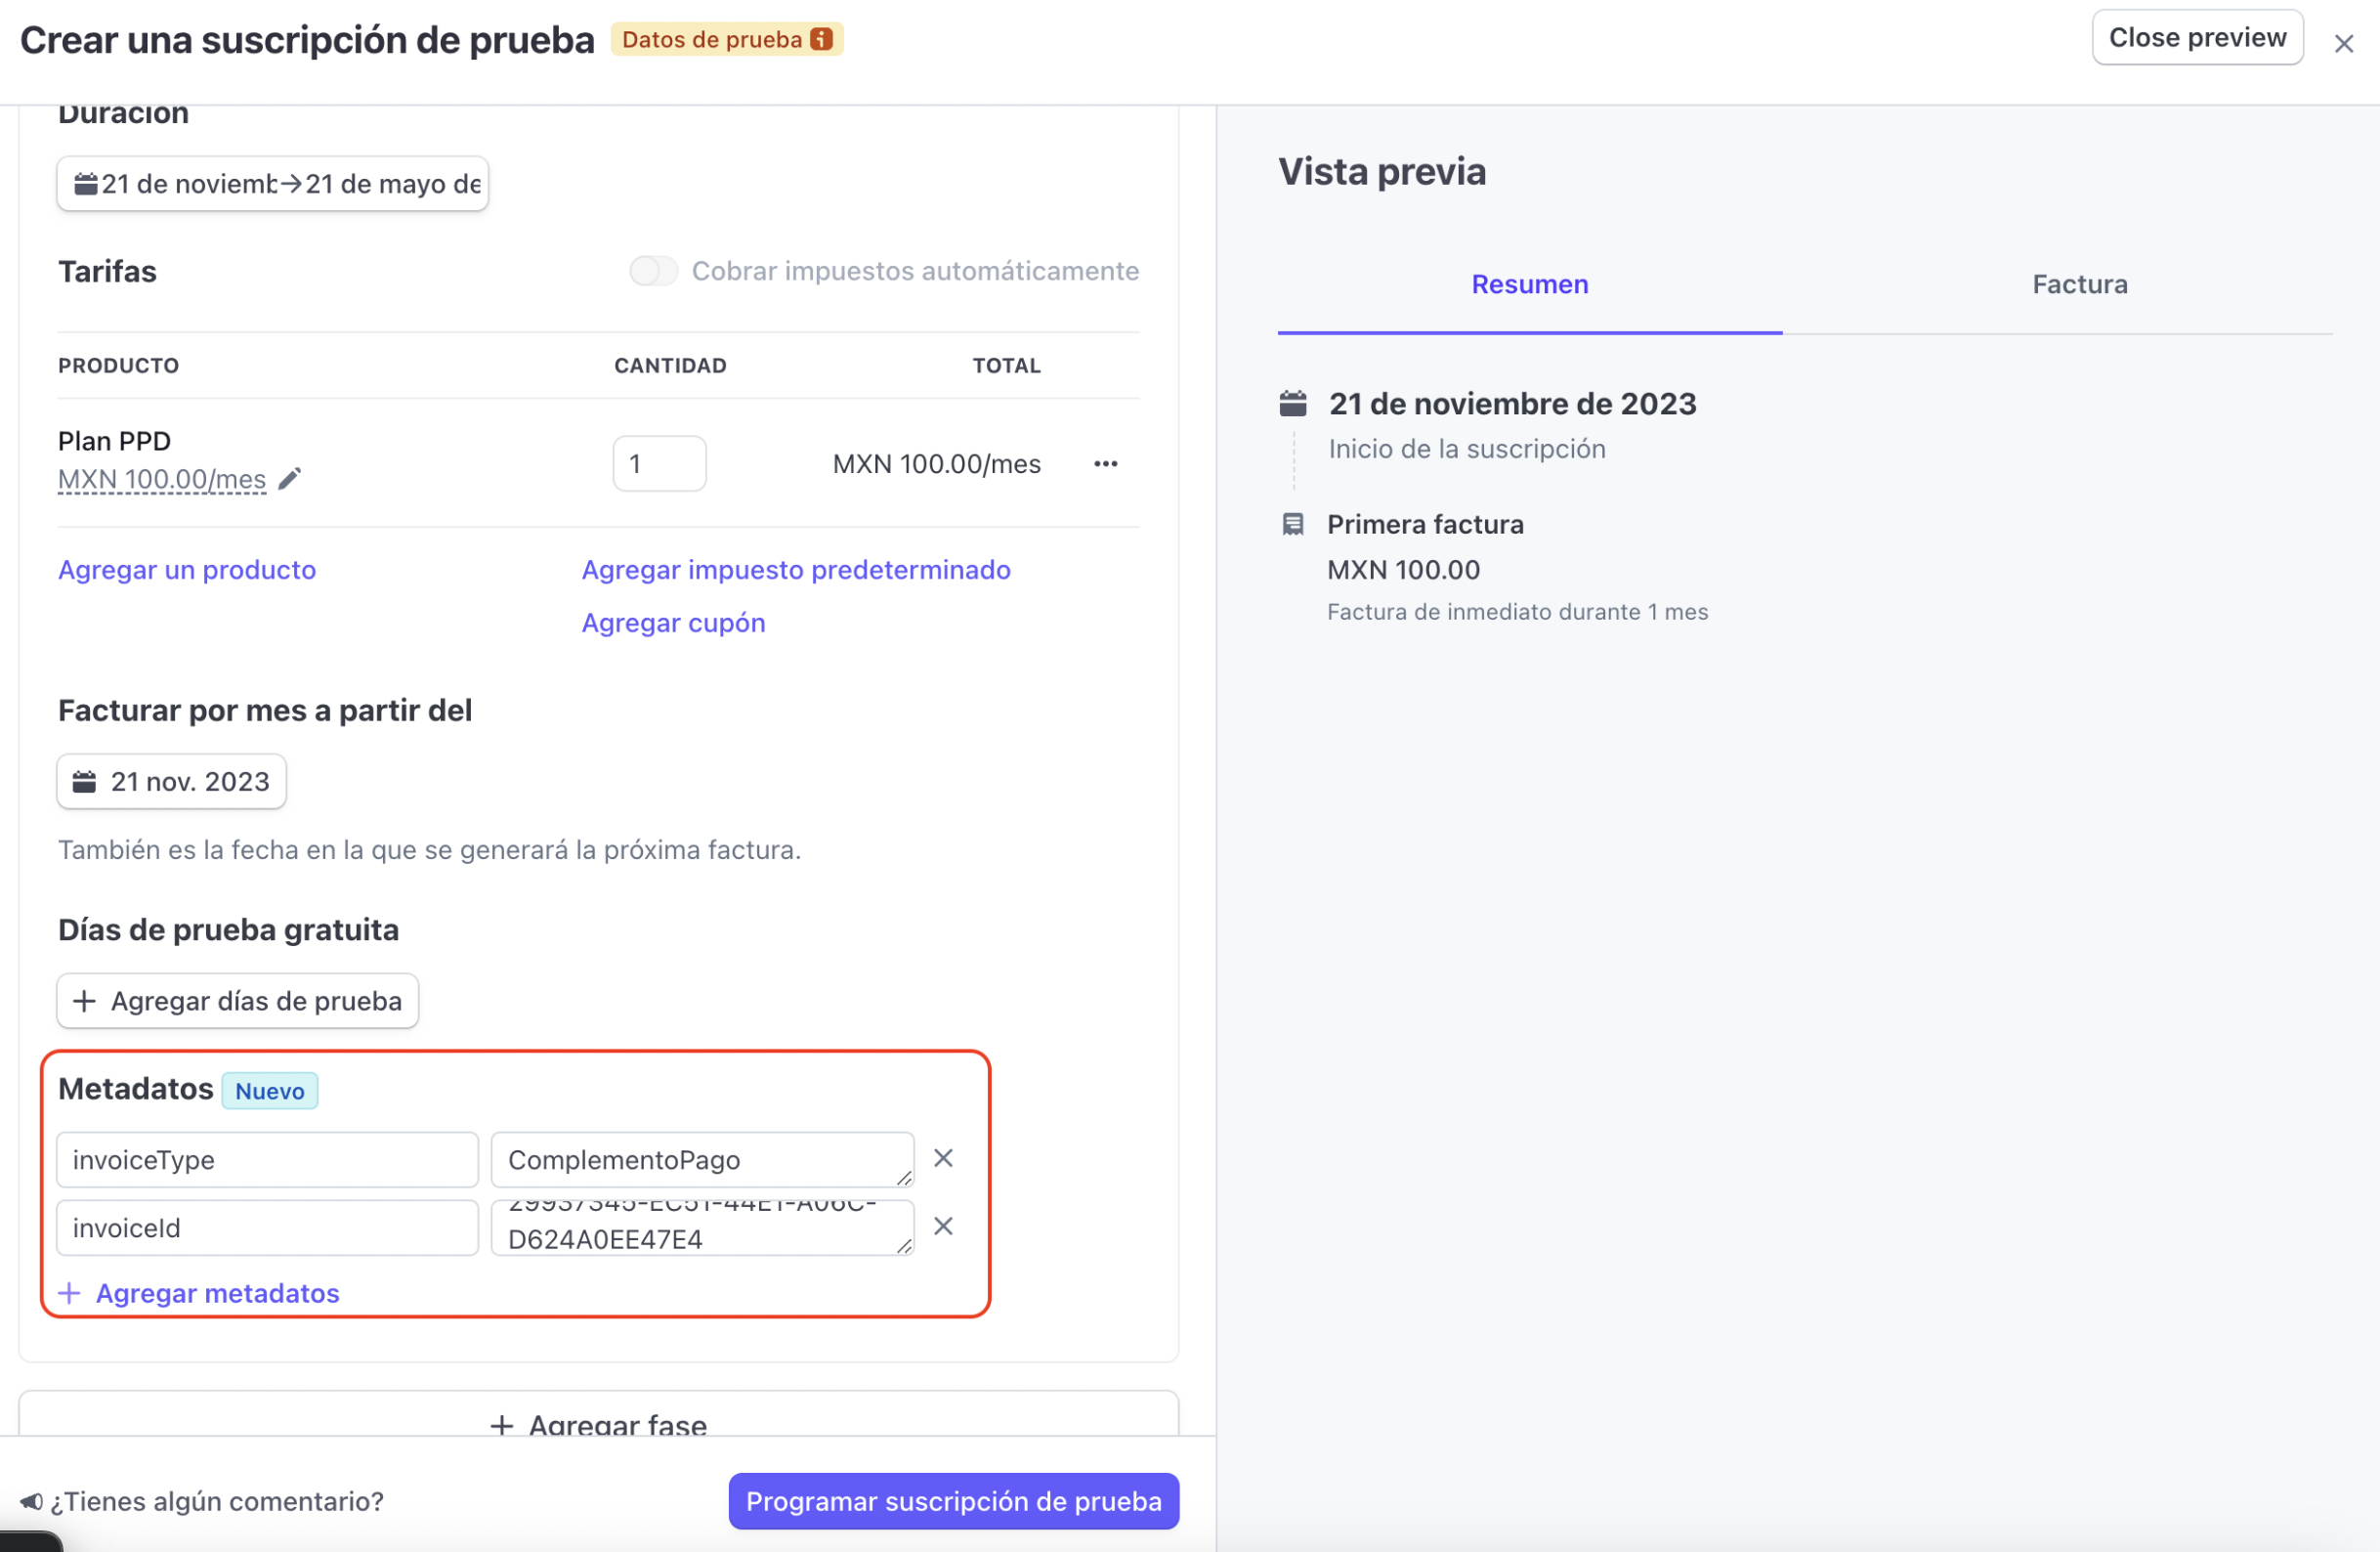Click the Datos de prueba info icon
The height and width of the screenshot is (1552, 2380).
(x=821, y=39)
